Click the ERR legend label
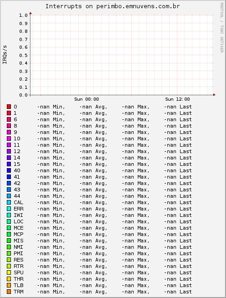Image resolution: width=226 pixels, height=298 pixels. click(x=19, y=209)
